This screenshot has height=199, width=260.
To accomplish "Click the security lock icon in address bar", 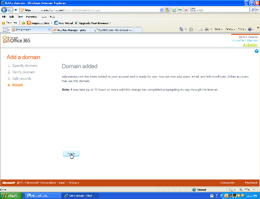I will [167, 10].
